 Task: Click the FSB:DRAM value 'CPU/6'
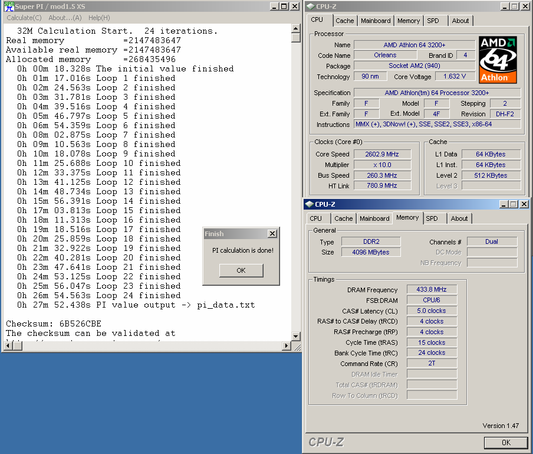[432, 300]
